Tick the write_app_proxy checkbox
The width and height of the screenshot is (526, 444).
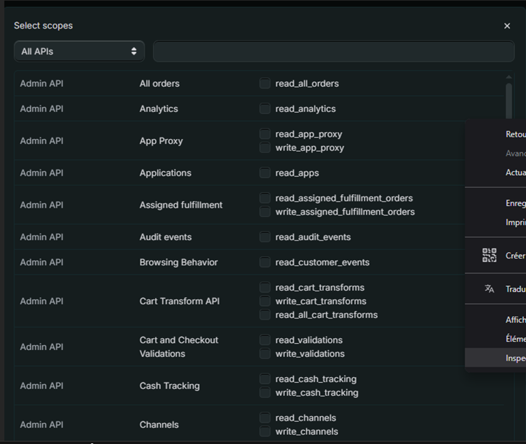265,148
